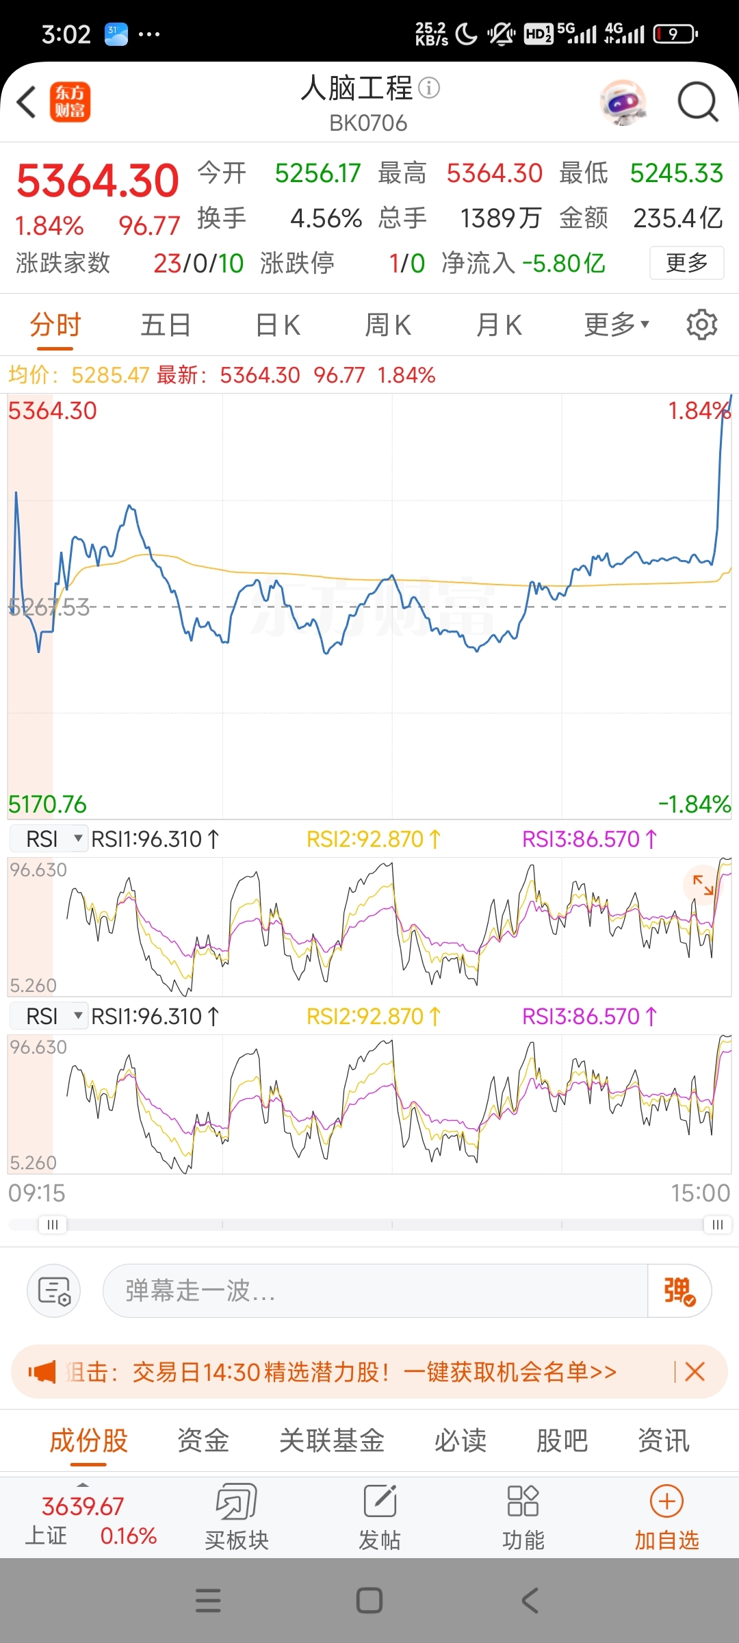Tap the back arrow icon
The width and height of the screenshot is (739, 1643).
(27, 103)
